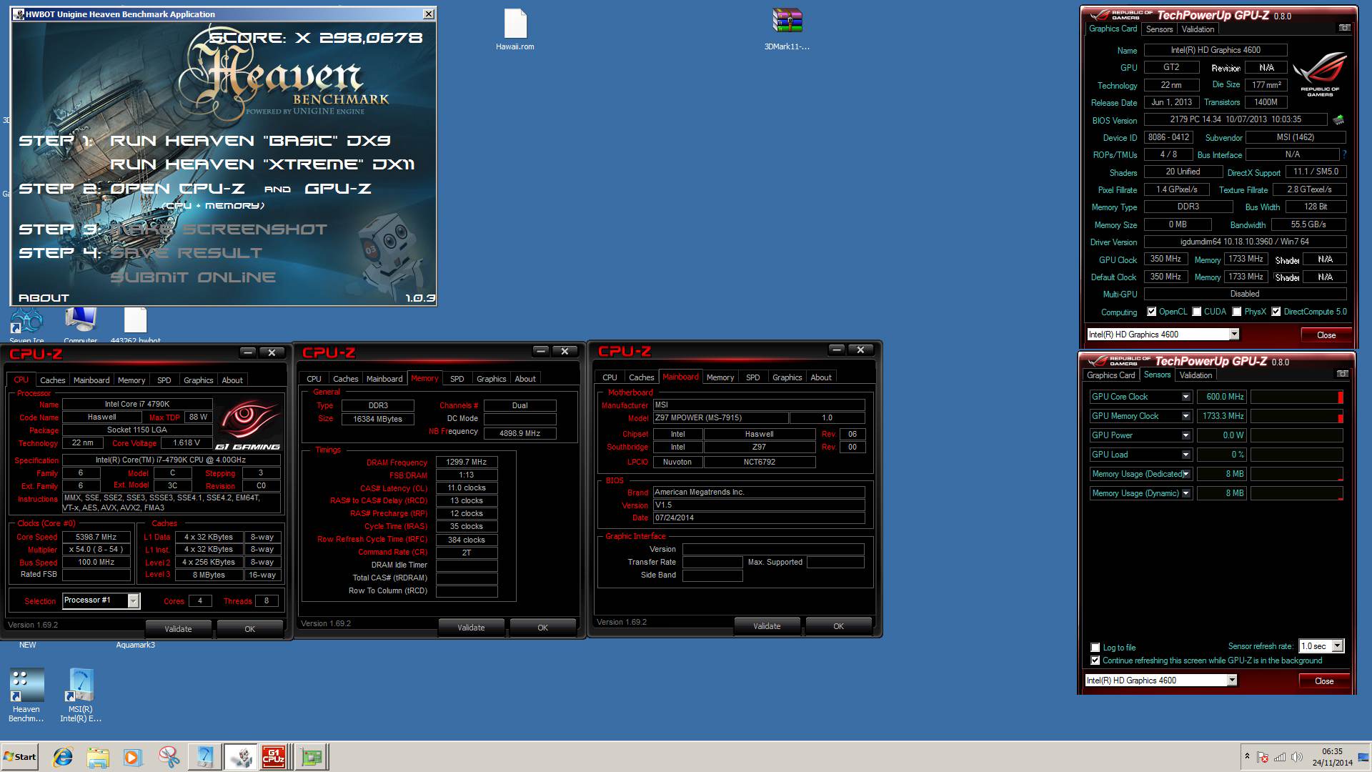
Task: Open the GPU Load sensor dropdown
Action: click(x=1185, y=455)
